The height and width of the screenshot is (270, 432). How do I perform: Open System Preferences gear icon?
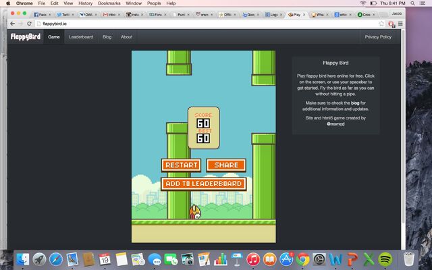(x=319, y=259)
